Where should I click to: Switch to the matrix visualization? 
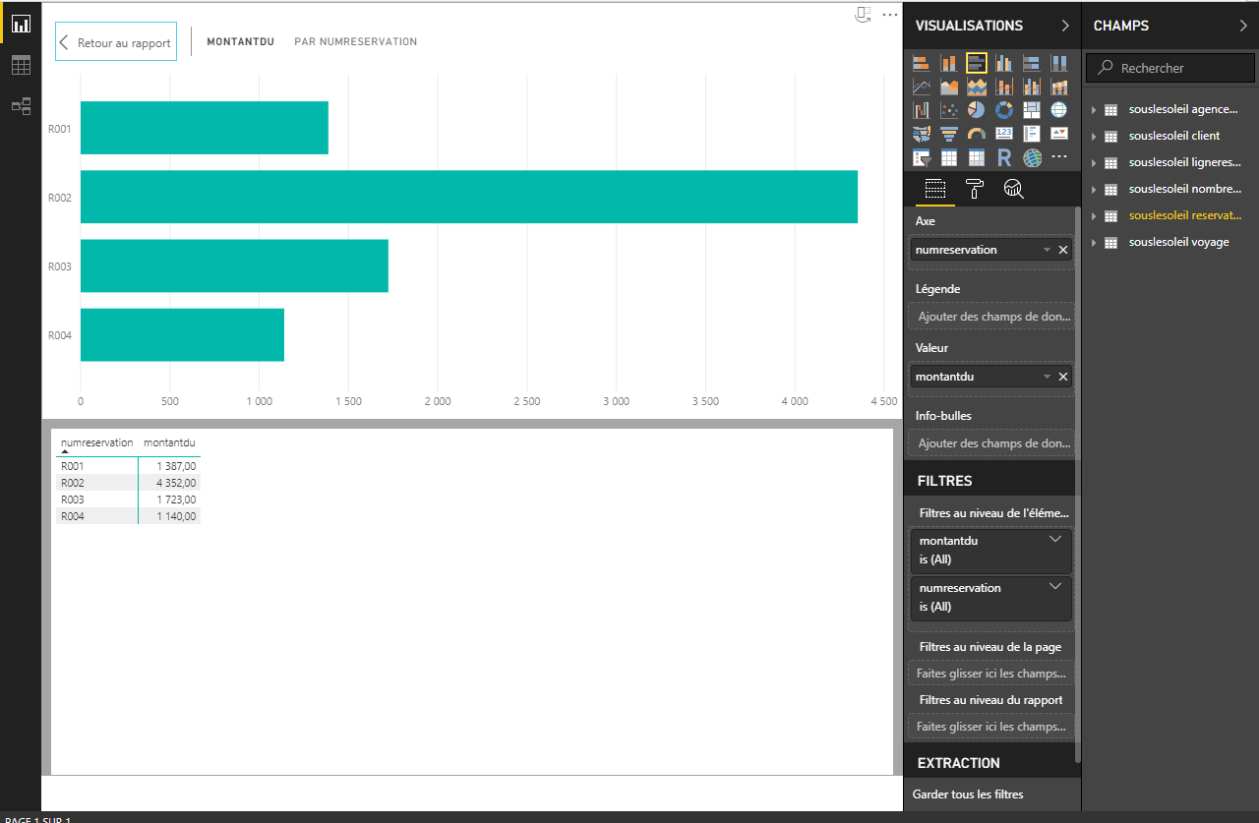(977, 157)
